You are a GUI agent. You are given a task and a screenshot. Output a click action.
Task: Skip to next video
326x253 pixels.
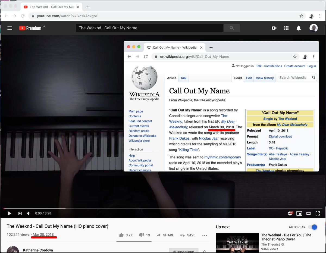coord(20,213)
